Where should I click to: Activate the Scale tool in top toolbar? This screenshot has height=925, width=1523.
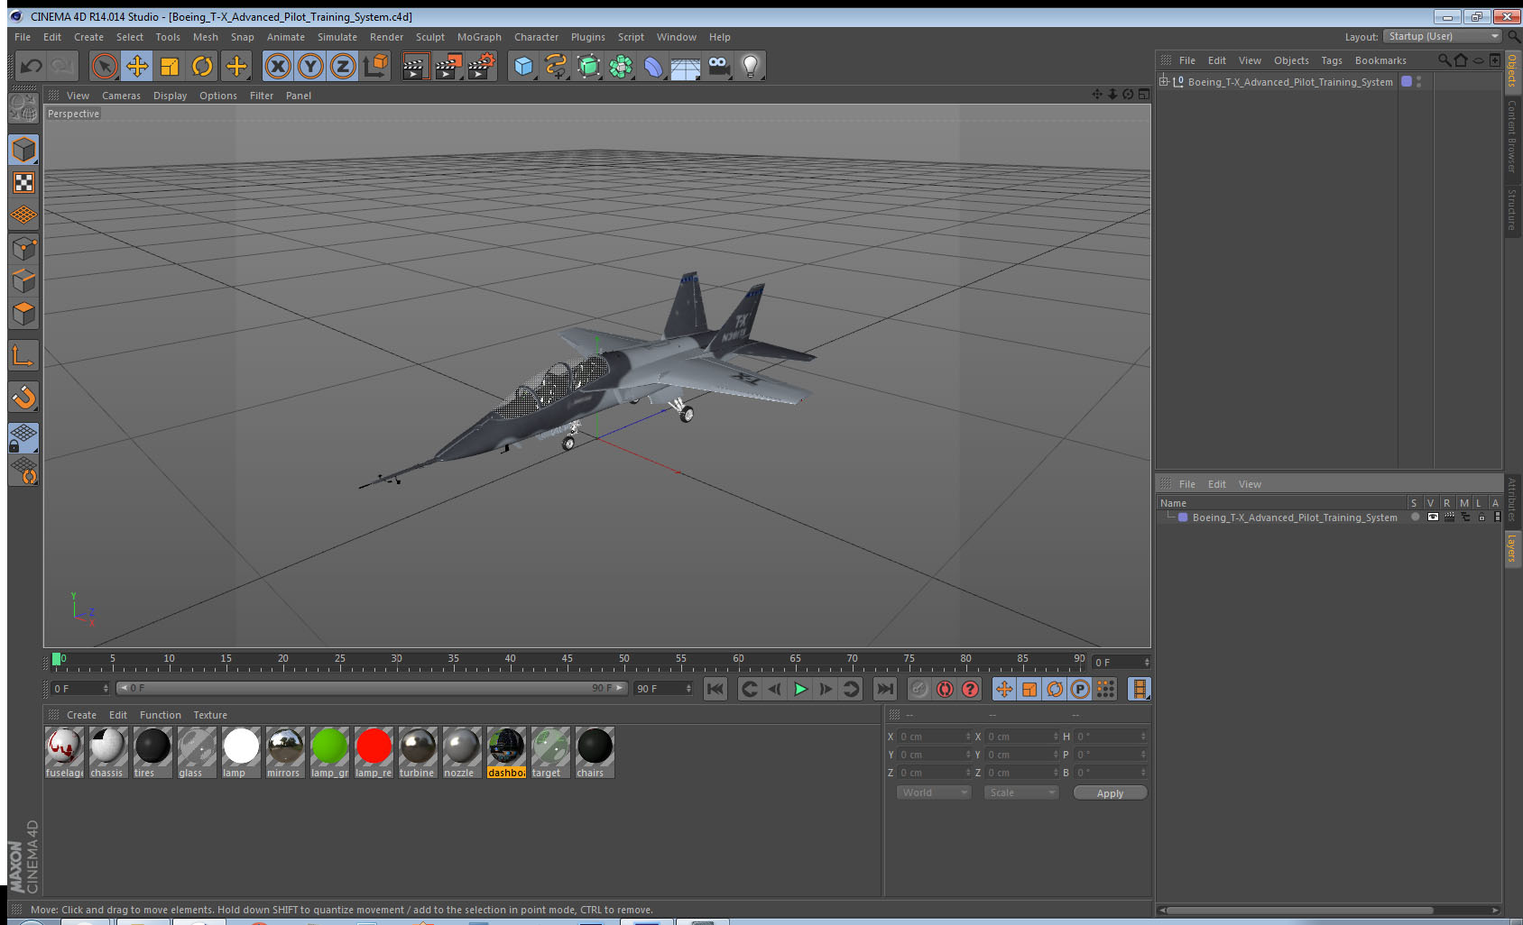pos(170,66)
